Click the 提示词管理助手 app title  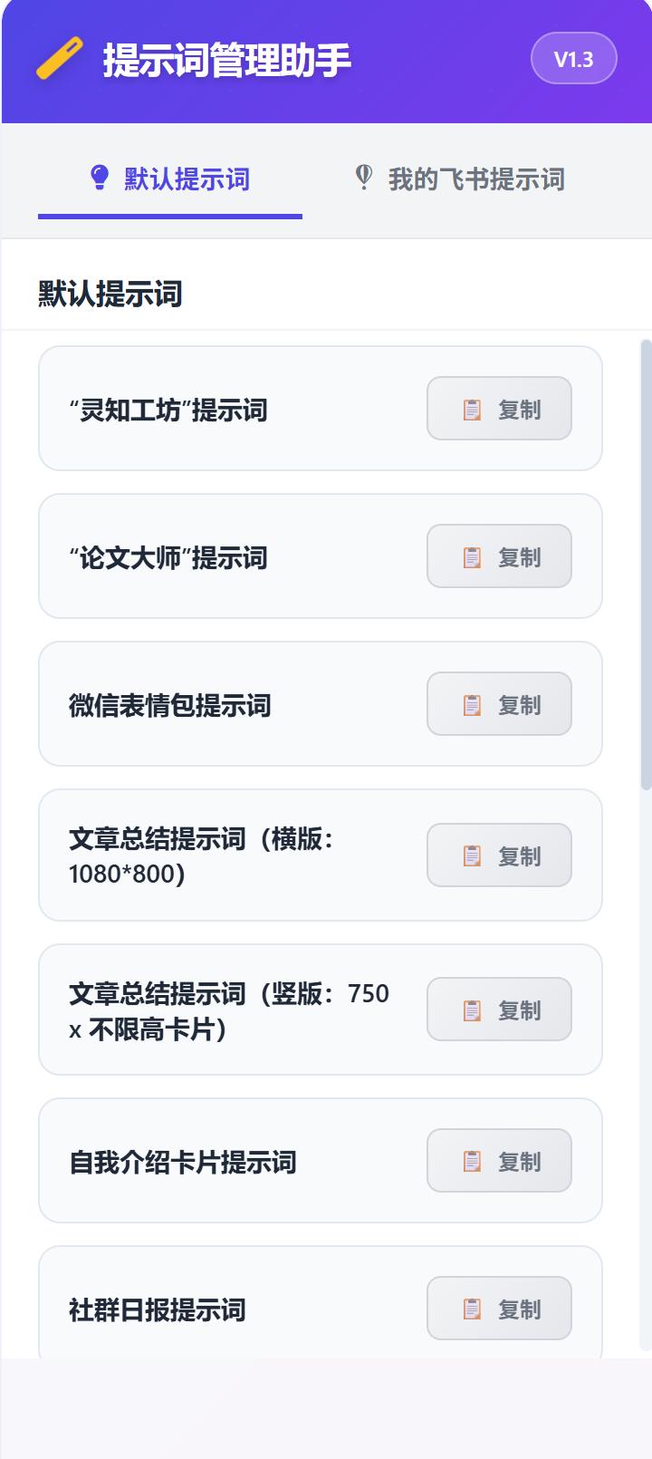click(x=226, y=60)
